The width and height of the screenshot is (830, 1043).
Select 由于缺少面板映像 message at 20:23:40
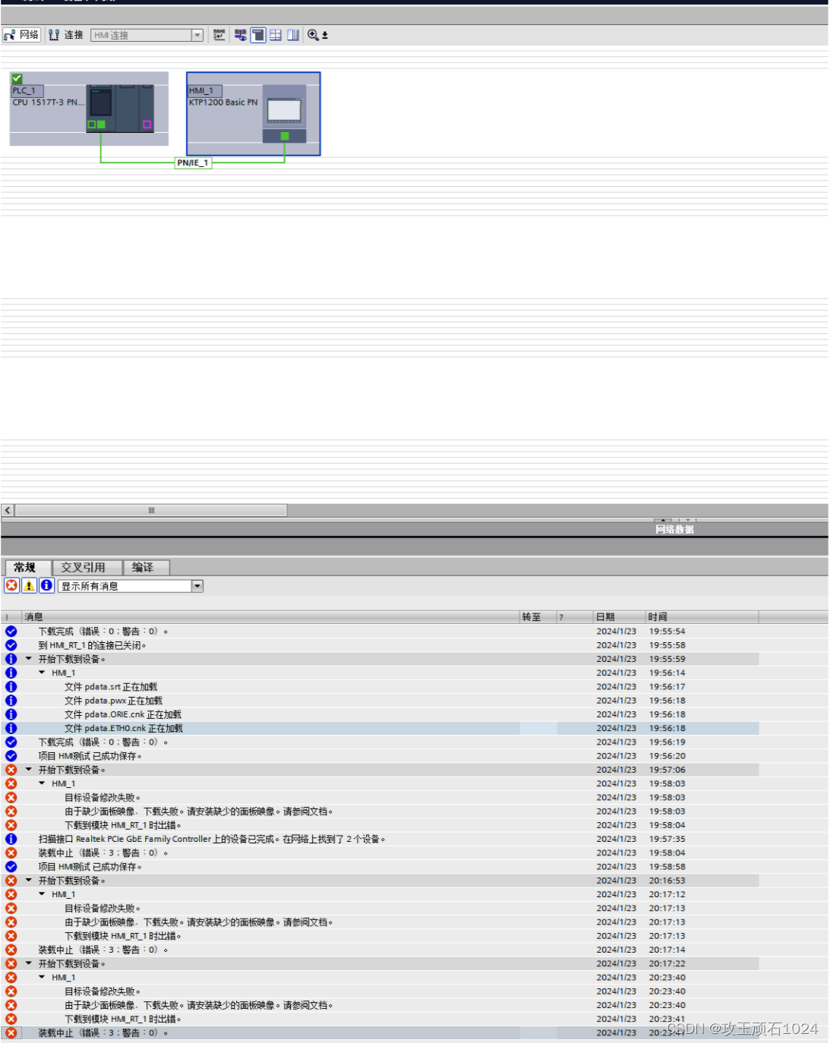pyautogui.click(x=199, y=1005)
